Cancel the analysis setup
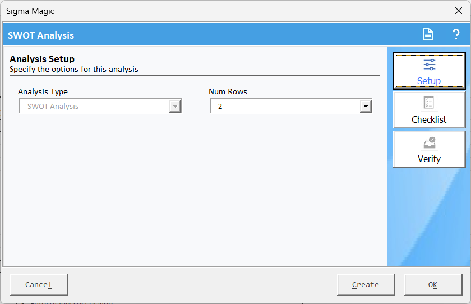 pyautogui.click(x=39, y=284)
